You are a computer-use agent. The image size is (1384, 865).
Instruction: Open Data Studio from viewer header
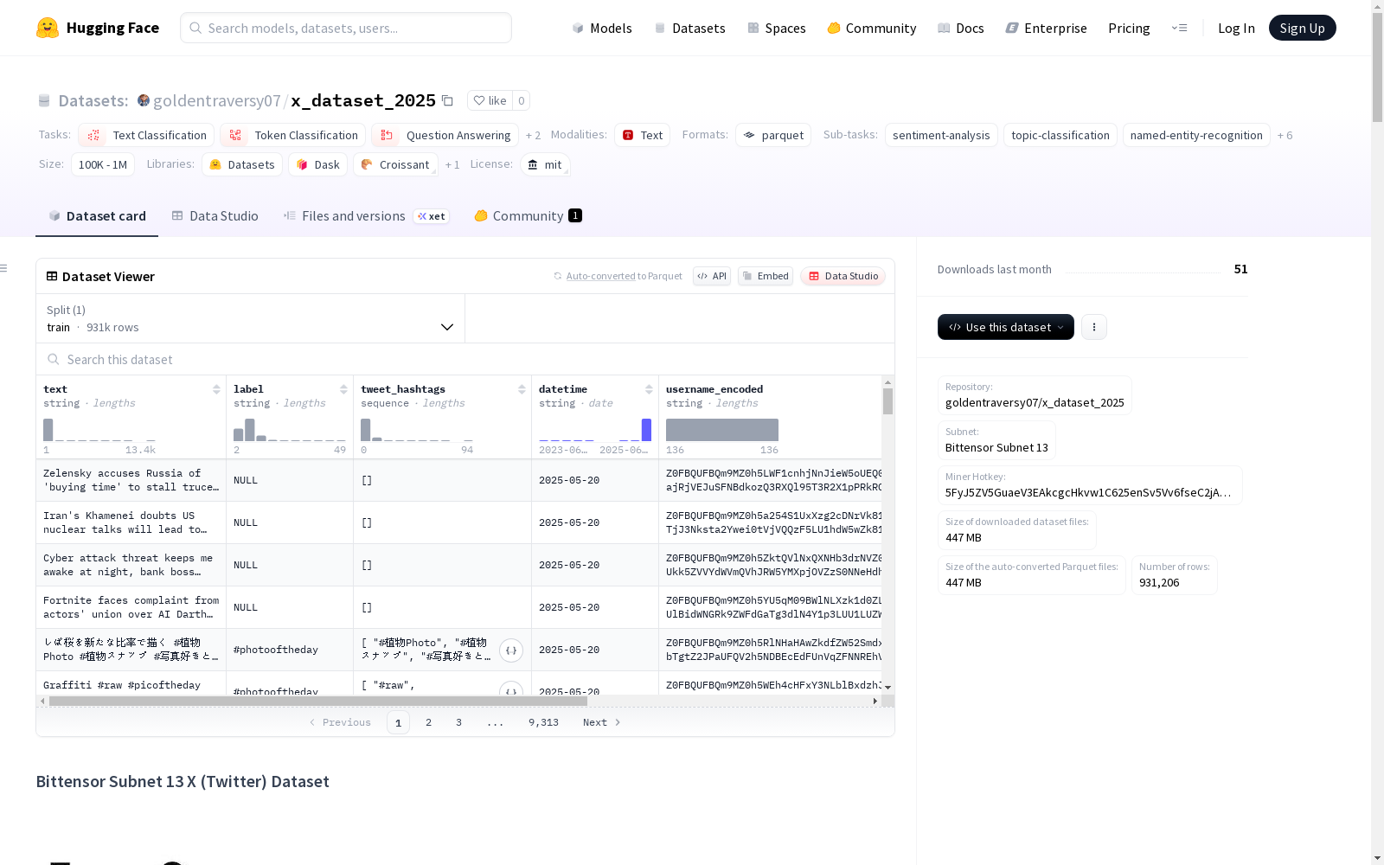click(x=843, y=276)
